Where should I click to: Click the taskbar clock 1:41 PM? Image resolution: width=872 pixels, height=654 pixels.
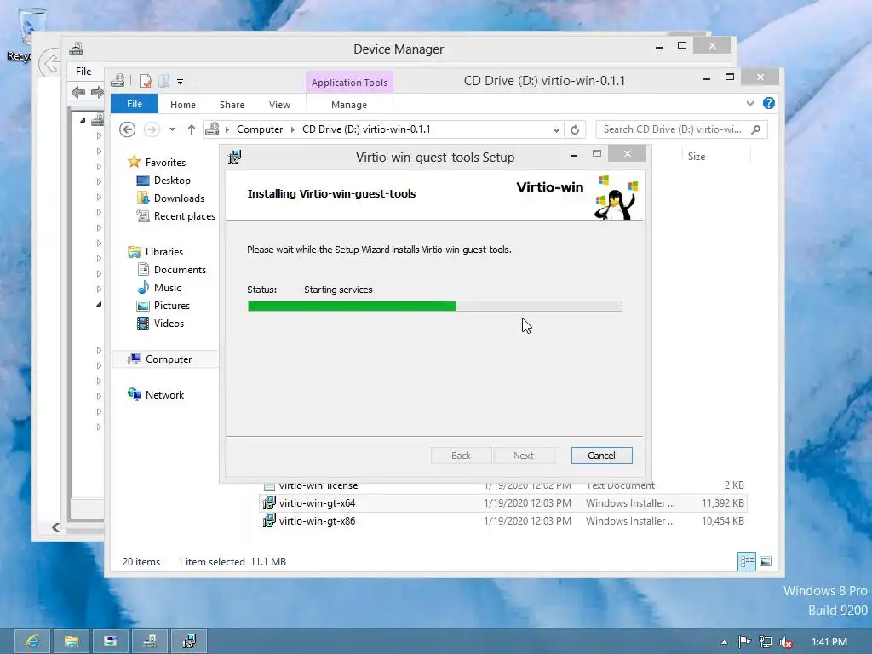click(829, 642)
